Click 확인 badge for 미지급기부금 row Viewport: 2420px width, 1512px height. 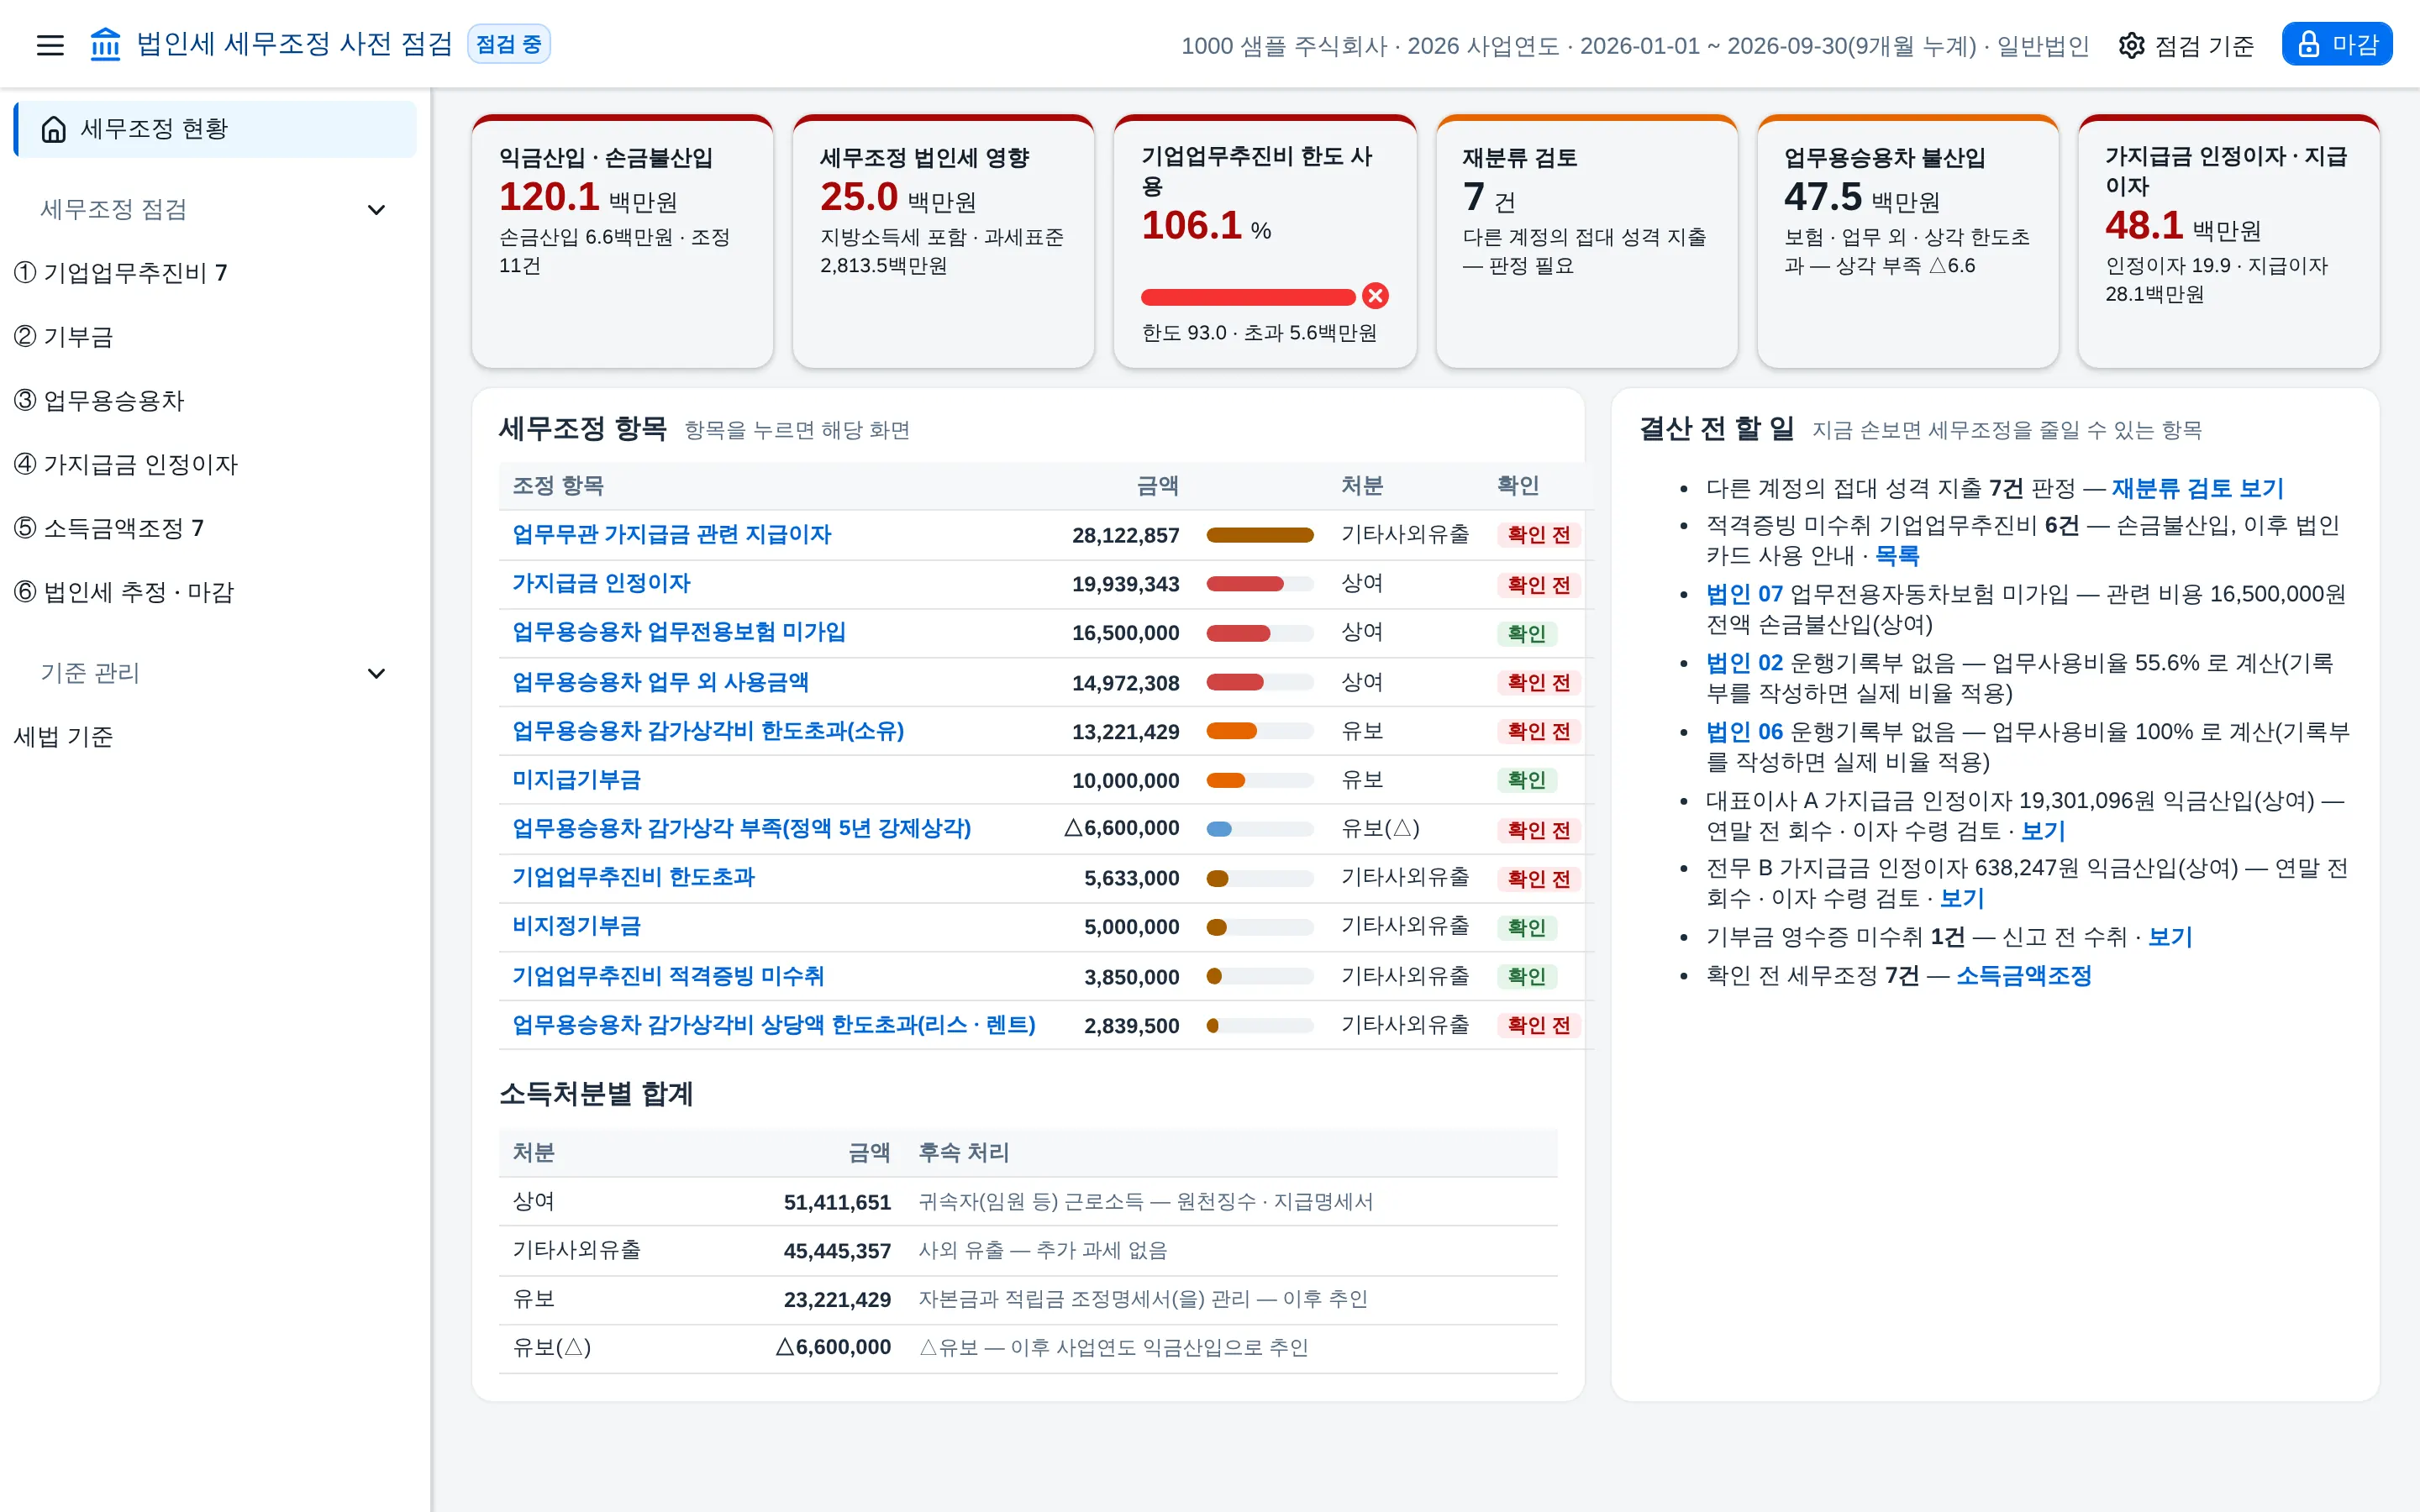pyautogui.click(x=1526, y=780)
